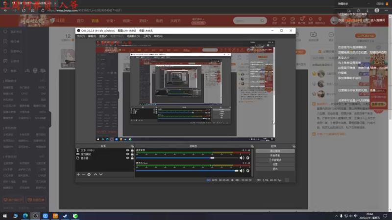Open browser home button
The height and width of the screenshot is (220, 392).
32,10
